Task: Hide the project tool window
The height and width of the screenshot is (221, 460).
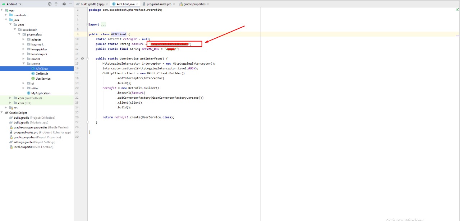Action: point(70,4)
